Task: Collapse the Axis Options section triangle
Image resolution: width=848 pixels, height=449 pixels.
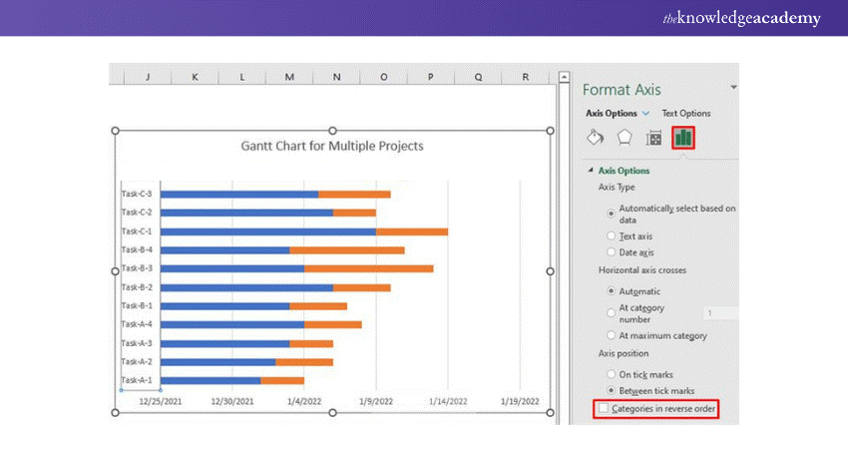Action: [x=591, y=171]
